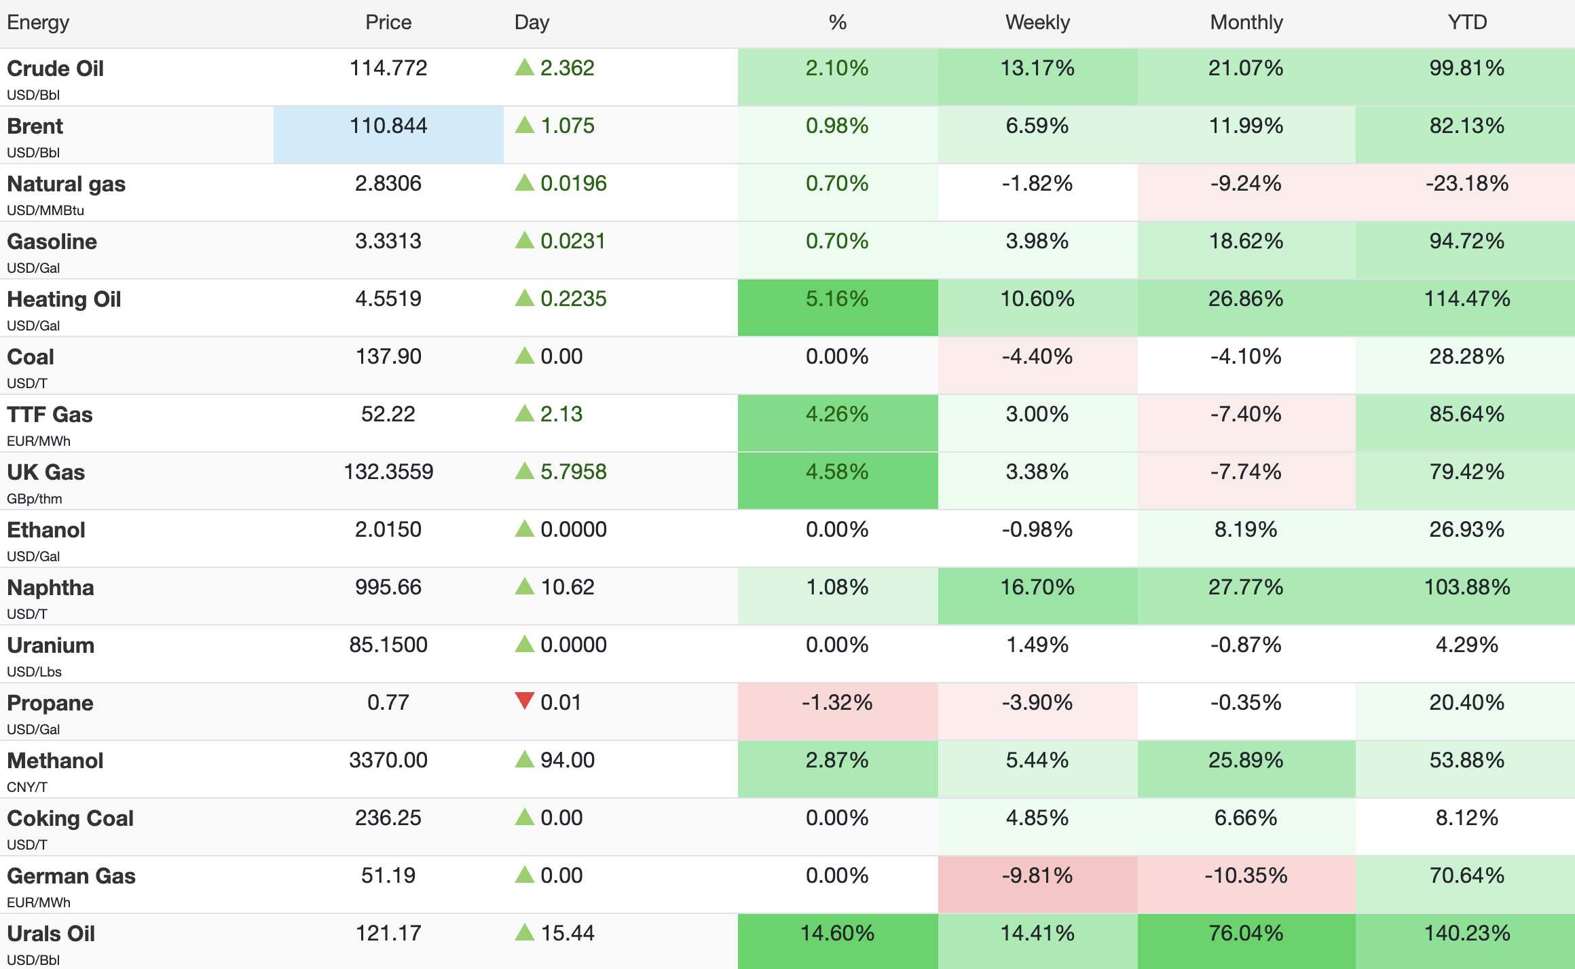Click the Energy category header
This screenshot has height=969, width=1575.
38,22
